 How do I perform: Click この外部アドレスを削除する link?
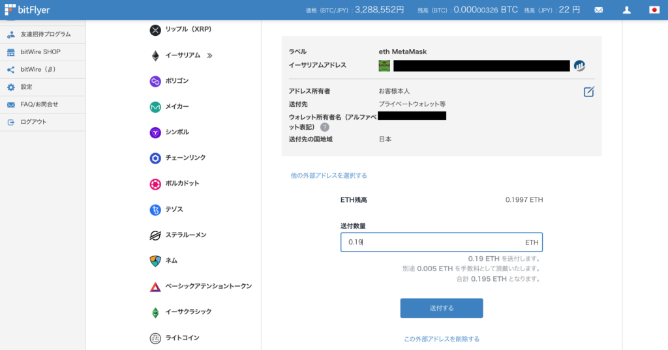click(x=442, y=339)
